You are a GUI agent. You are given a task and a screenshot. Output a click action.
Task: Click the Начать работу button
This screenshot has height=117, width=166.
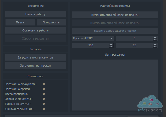(36, 14)
